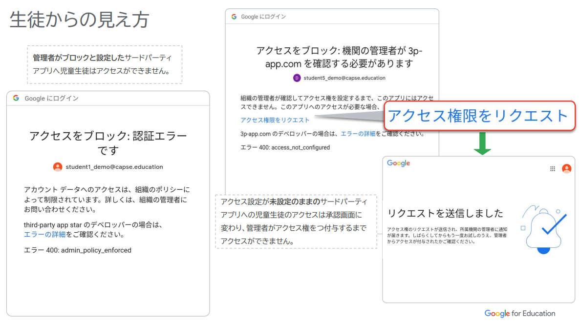Click the Google for Education logo
This screenshot has height=322, width=580.
520,314
